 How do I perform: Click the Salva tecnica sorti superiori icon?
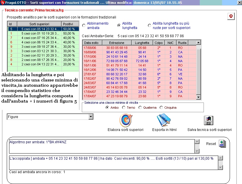tap(209, 120)
